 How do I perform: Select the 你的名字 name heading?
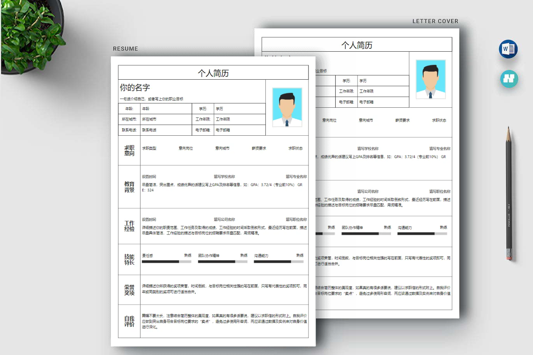click(x=135, y=87)
